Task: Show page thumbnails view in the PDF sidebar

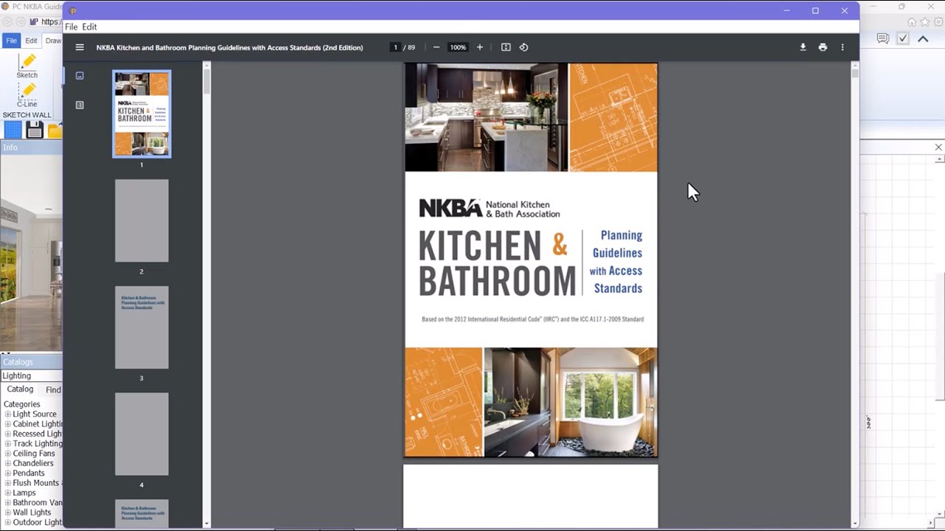Action: 80,75
